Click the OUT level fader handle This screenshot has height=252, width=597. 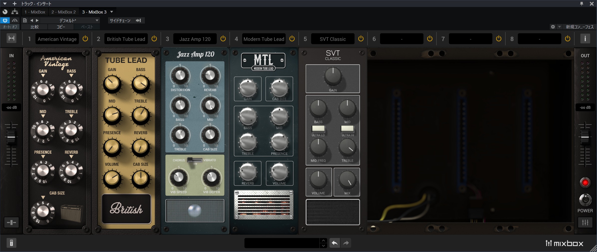coord(585,137)
